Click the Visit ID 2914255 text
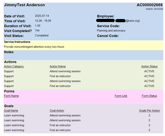 154,9
